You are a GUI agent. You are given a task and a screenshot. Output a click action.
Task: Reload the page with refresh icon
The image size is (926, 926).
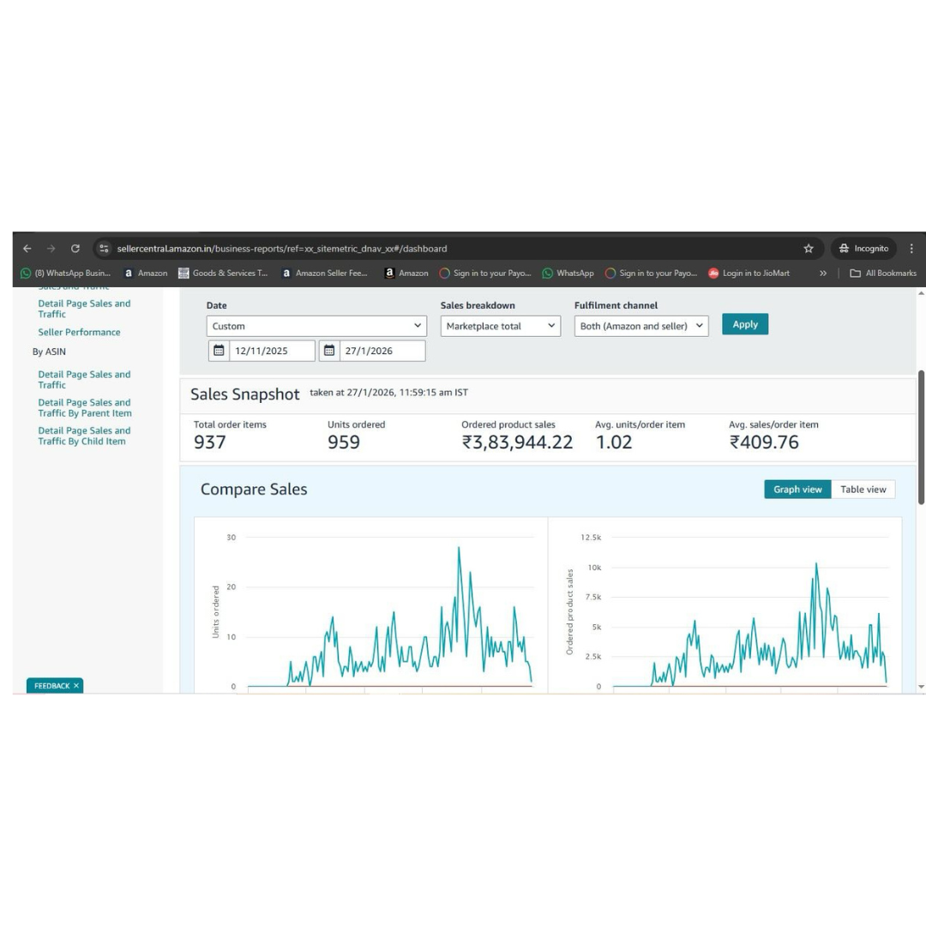coord(75,249)
